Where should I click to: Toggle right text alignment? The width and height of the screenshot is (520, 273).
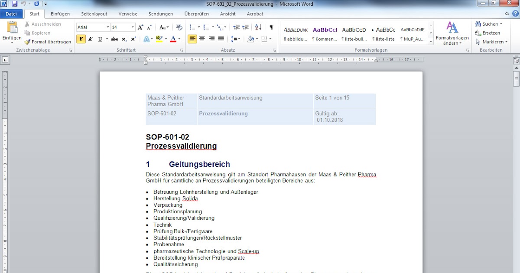pos(211,39)
